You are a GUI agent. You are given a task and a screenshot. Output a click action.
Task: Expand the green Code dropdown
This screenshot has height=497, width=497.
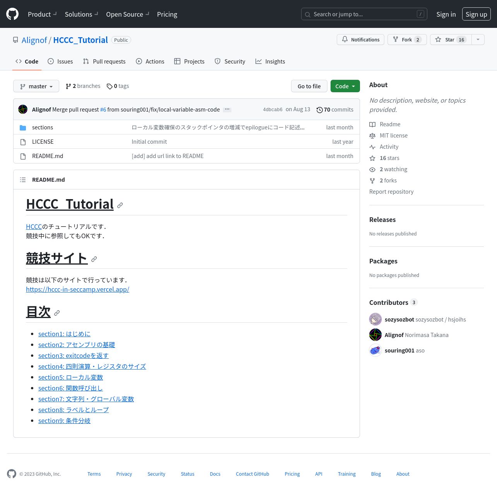point(345,86)
